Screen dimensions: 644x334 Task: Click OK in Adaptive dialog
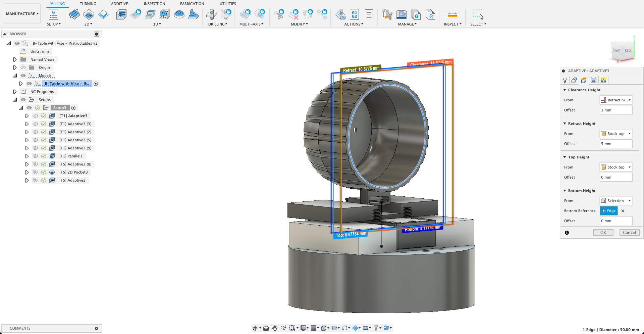603,232
